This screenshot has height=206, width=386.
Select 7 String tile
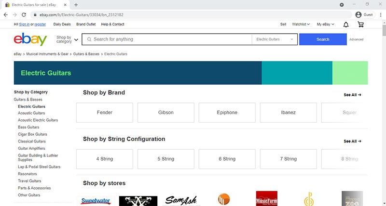288,159
